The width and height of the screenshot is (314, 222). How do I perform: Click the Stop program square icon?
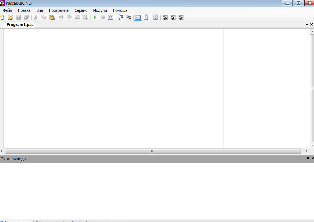103,18
